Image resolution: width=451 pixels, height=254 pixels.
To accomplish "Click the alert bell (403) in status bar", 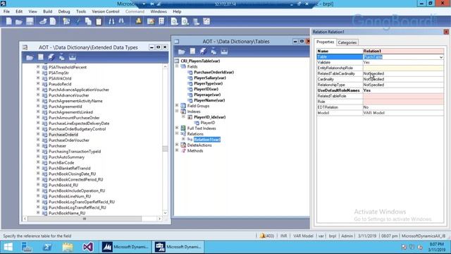I will [x=266, y=236].
